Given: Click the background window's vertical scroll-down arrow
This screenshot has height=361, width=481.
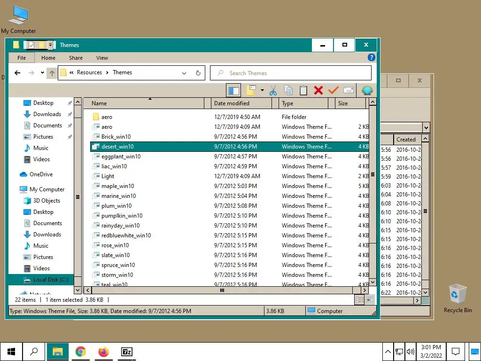Looking at the screenshot, I should point(425,292).
